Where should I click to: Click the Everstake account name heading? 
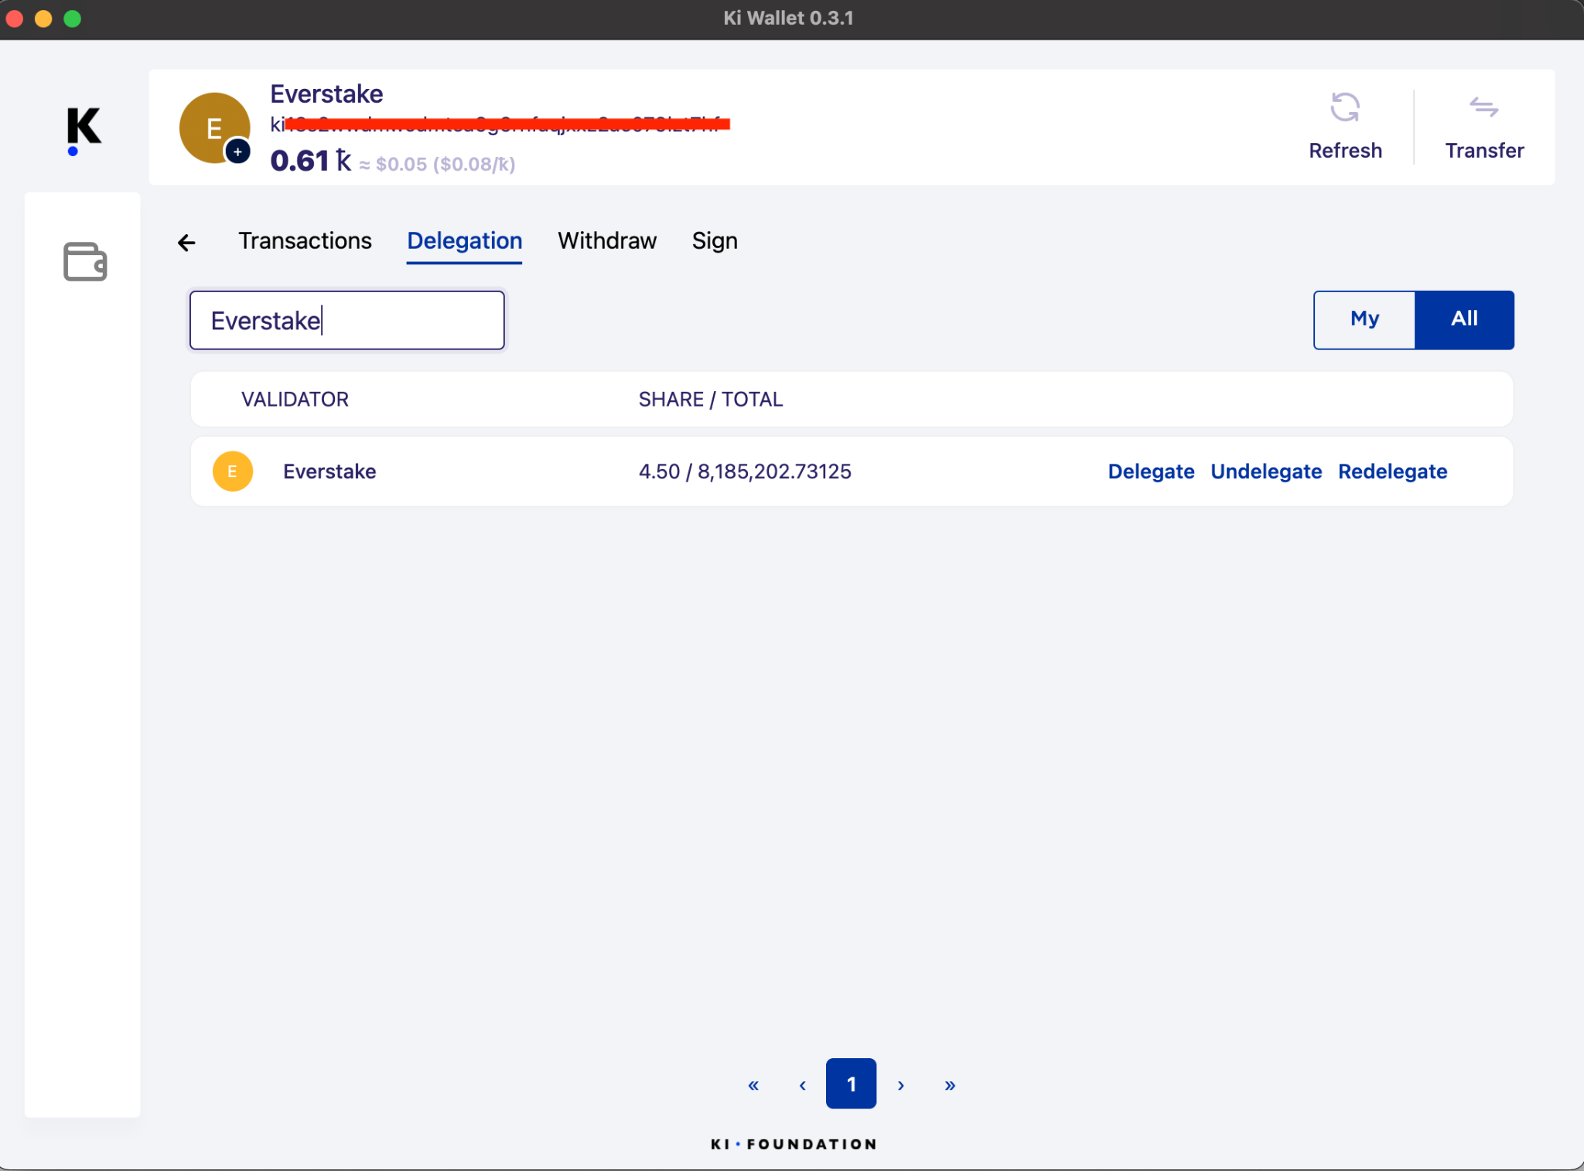[x=326, y=94]
